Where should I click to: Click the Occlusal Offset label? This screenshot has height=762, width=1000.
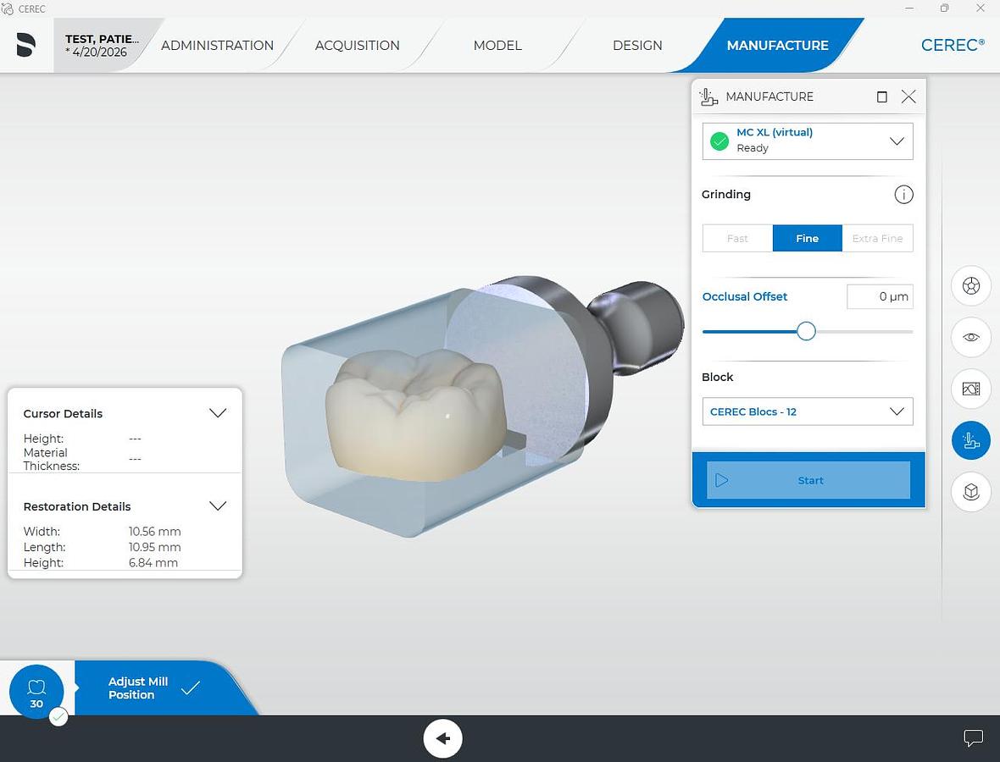coord(744,297)
